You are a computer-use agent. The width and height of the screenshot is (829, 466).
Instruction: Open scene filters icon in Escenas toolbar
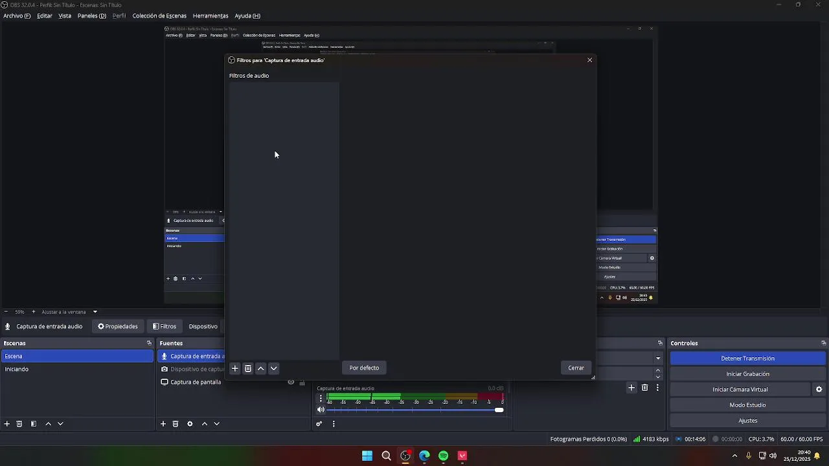pyautogui.click(x=34, y=424)
